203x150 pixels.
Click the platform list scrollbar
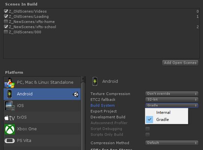click(x=83, y=113)
